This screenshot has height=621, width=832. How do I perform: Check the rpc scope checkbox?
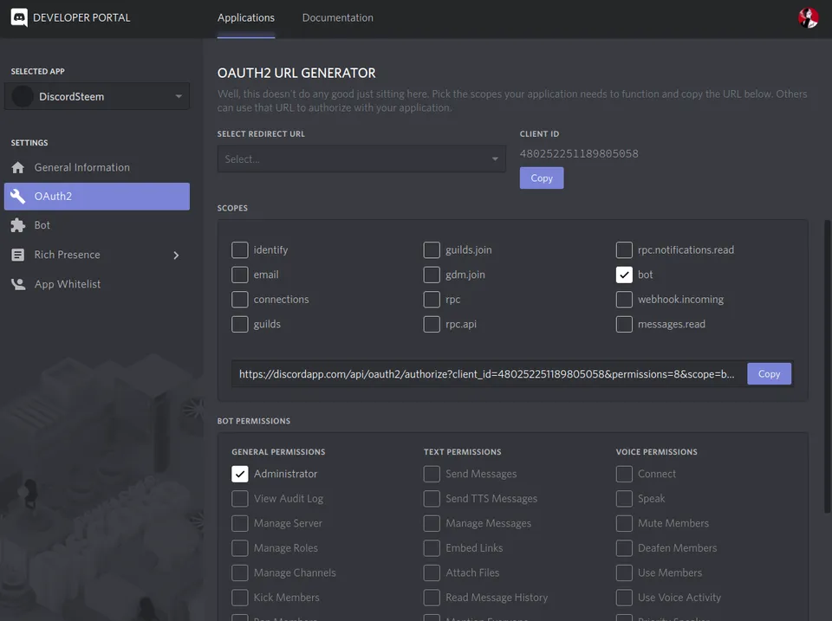(x=432, y=299)
